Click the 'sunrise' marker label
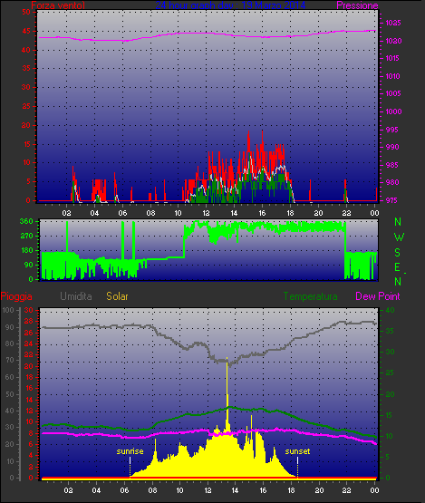The width and height of the screenshot is (425, 503). pyautogui.click(x=130, y=451)
